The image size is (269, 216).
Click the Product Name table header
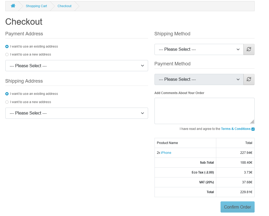tap(167, 143)
